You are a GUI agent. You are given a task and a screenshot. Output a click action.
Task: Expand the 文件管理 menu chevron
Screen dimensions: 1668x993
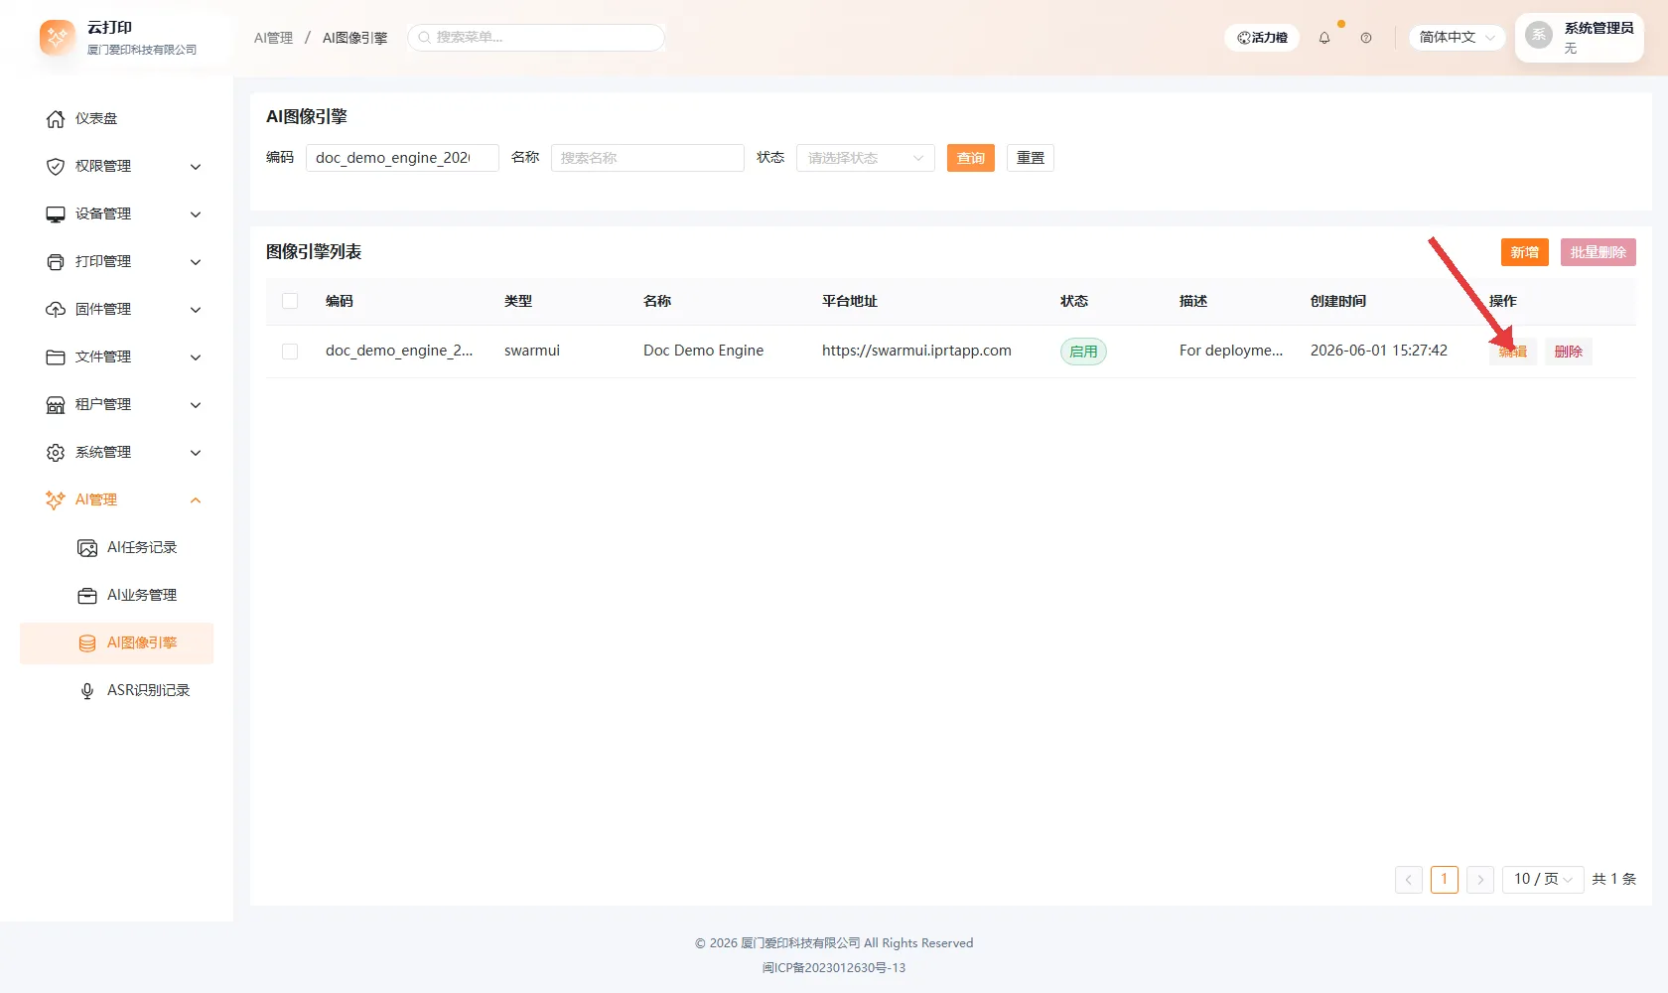click(x=196, y=357)
